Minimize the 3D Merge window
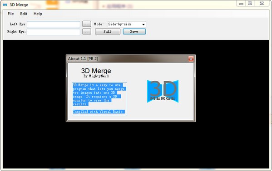The width and height of the screenshot is (272, 171). coord(241,4)
